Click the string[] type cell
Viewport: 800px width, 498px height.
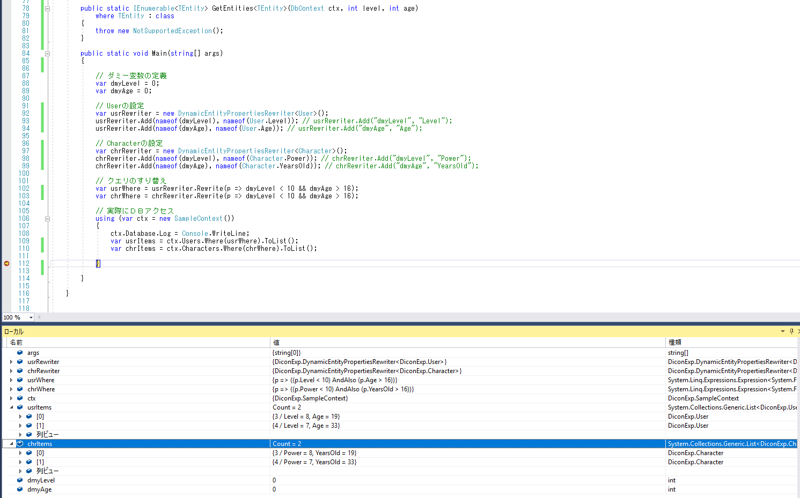pyautogui.click(x=678, y=353)
